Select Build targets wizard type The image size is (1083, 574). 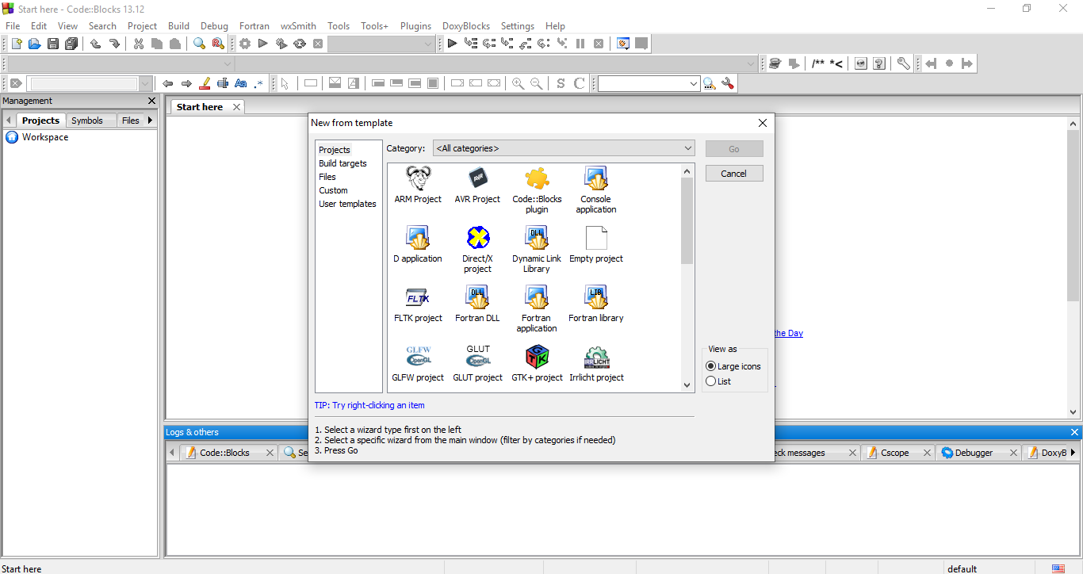[343, 163]
